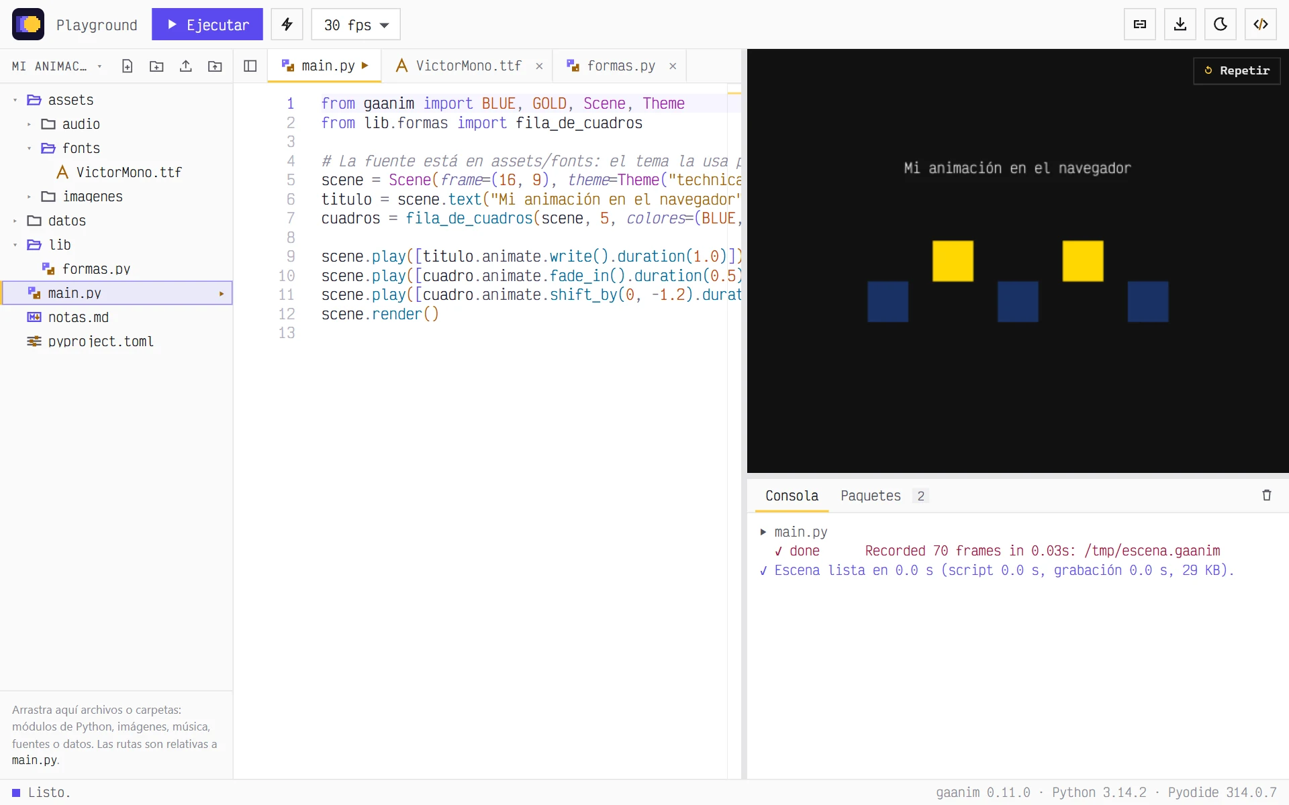Click the first yellow square in the preview
The width and height of the screenshot is (1289, 805).
coord(953,261)
